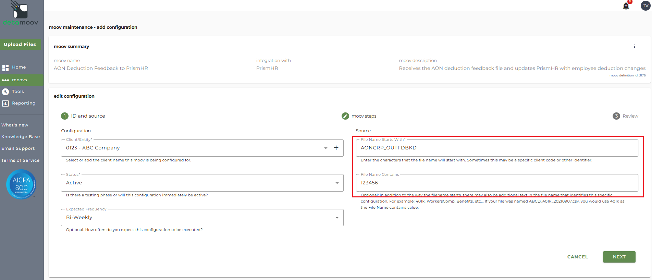Open the Status dropdown showing Active
Image resolution: width=652 pixels, height=280 pixels.
pos(337,183)
